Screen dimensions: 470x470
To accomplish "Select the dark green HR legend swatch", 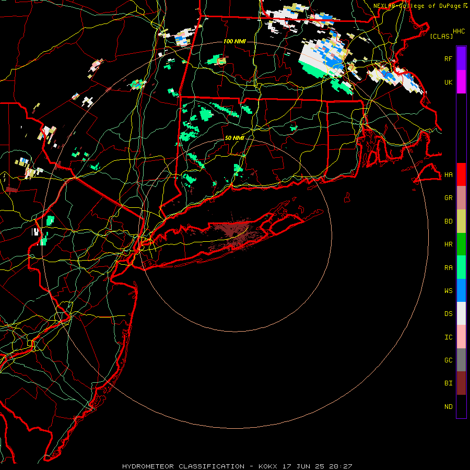I will pos(461,244).
